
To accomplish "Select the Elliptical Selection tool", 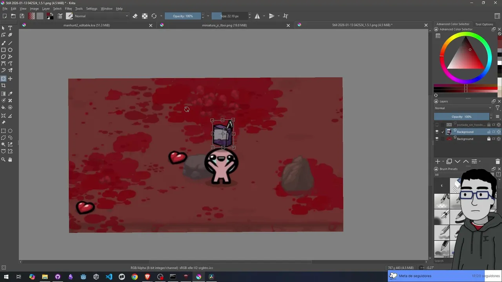I will tap(10, 131).
